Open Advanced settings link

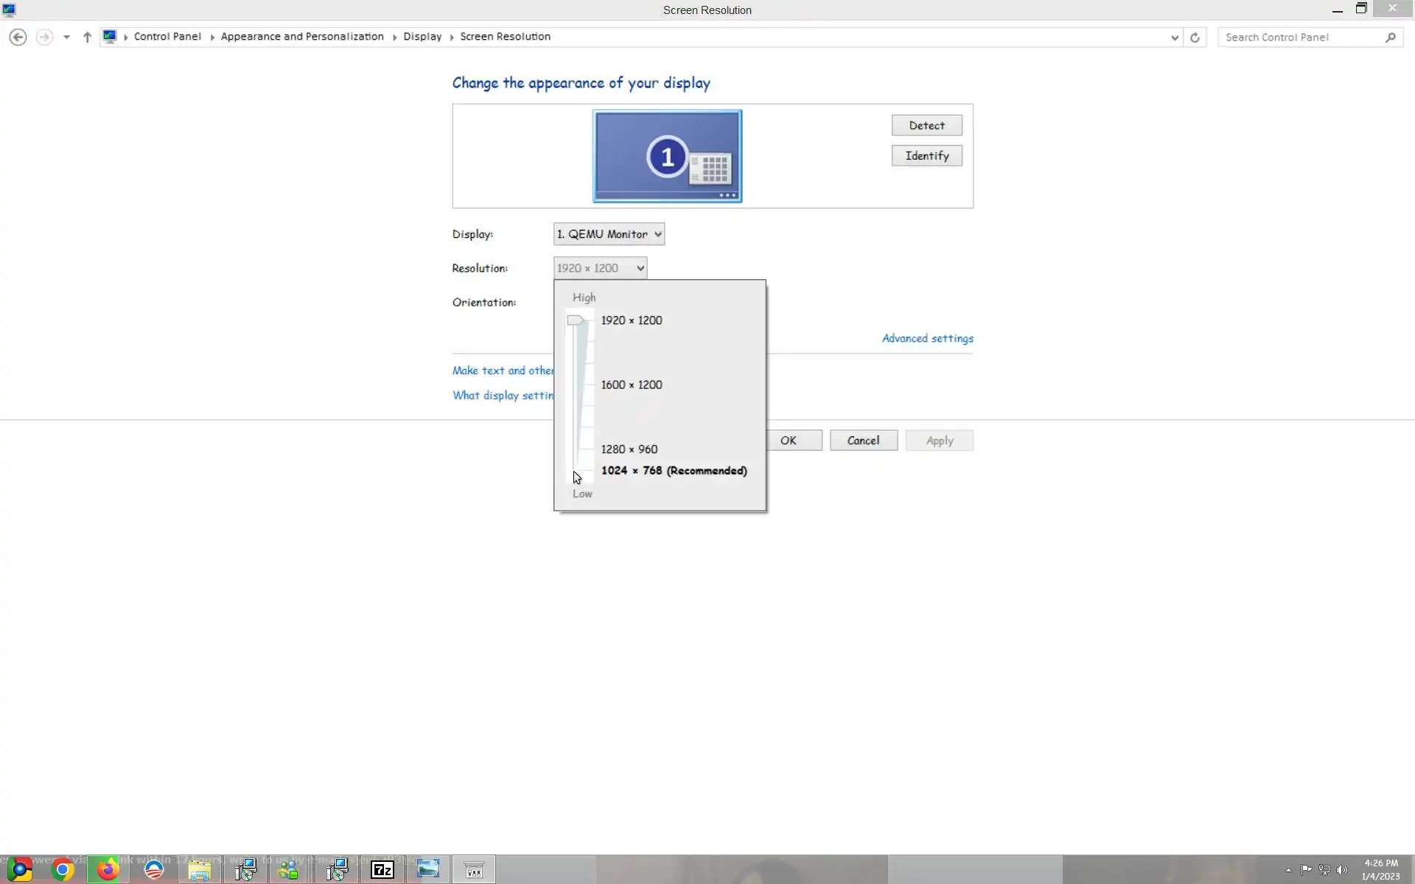pos(927,338)
